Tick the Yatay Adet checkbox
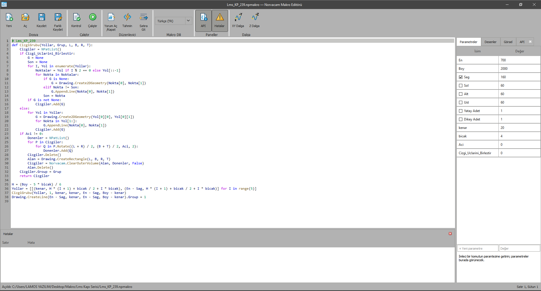541x291 pixels. [461, 111]
